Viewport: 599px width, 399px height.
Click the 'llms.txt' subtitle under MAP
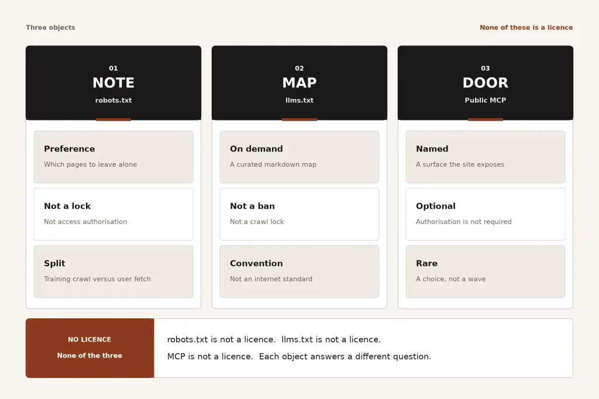299,100
